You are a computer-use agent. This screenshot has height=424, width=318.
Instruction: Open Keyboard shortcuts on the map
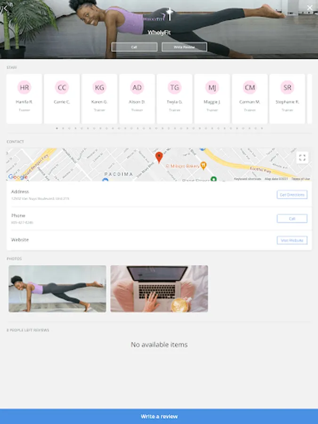(x=247, y=179)
